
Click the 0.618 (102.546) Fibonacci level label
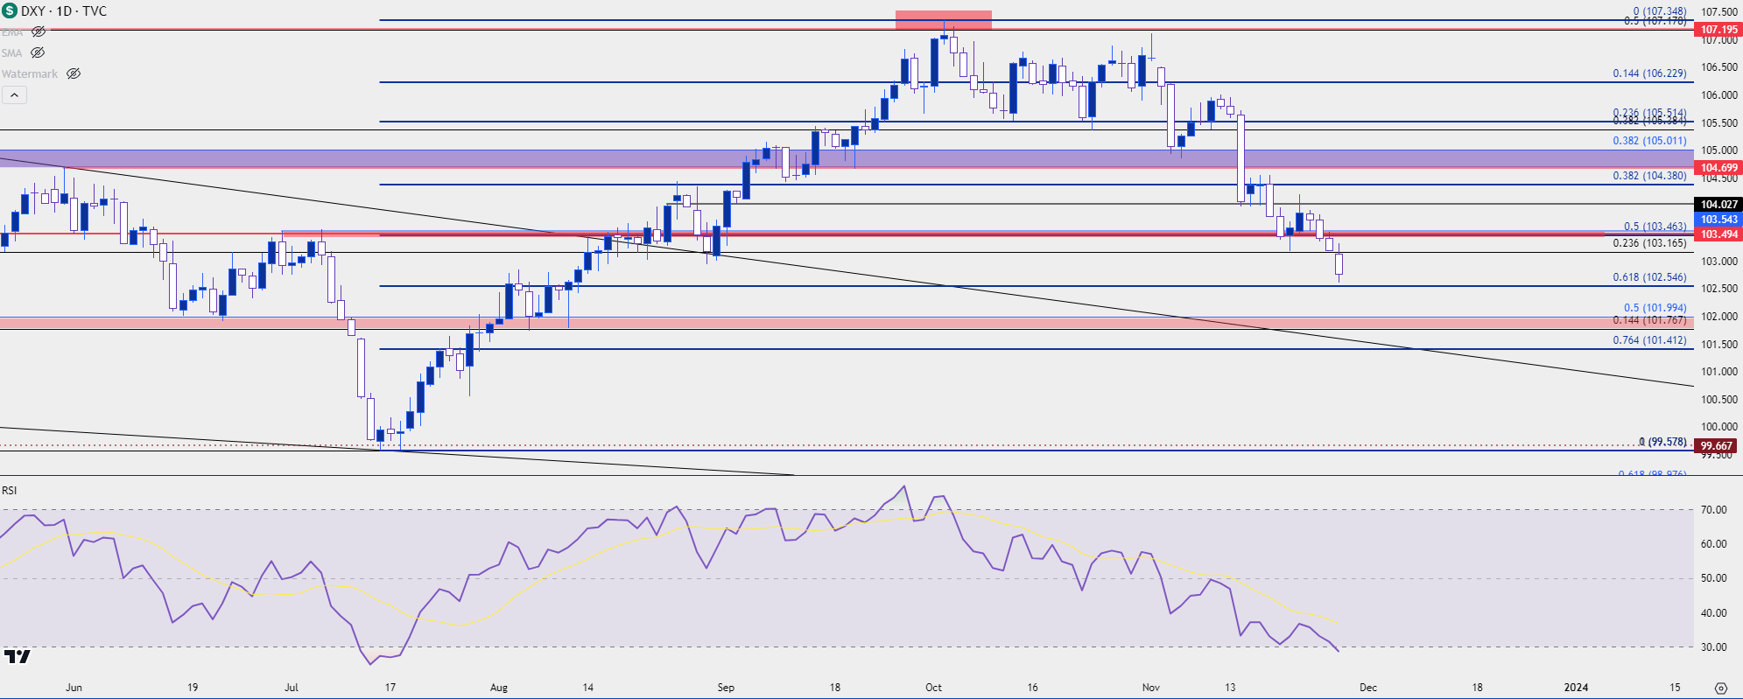click(1649, 277)
